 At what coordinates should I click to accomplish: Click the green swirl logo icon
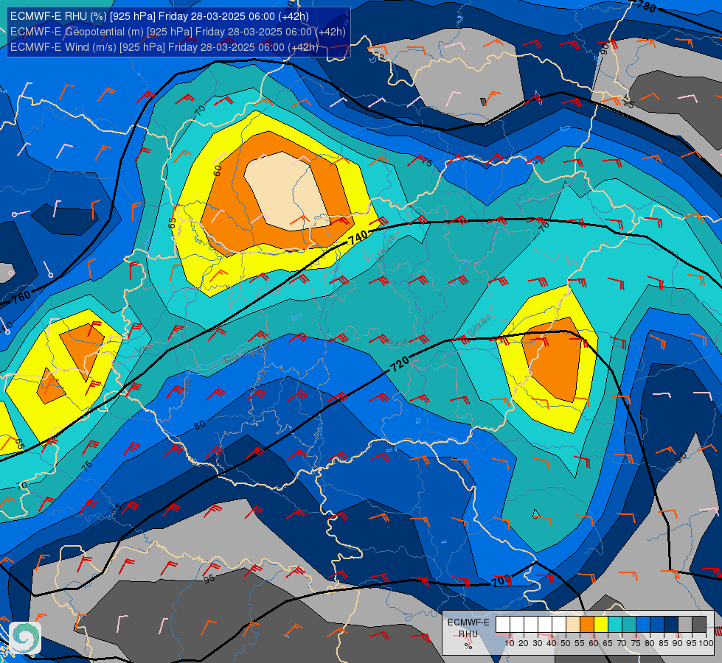pos(25,636)
